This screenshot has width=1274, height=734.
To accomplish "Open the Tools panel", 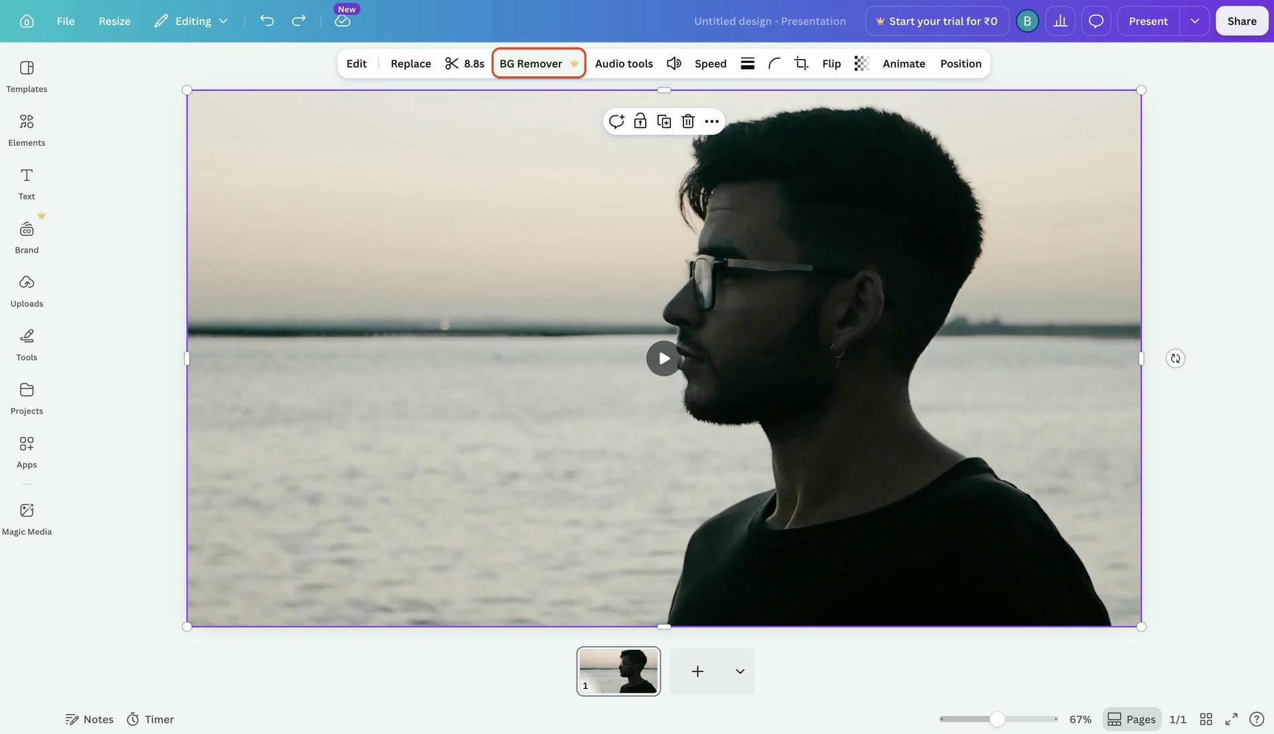I will 27,345.
